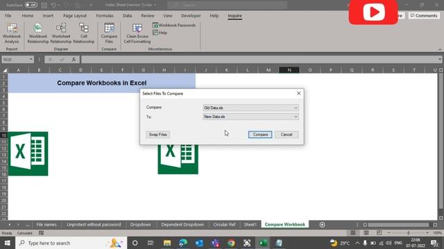Open the To file dropdown showing New Data
Screen dimensions: 444x249
pyautogui.click(x=250, y=117)
